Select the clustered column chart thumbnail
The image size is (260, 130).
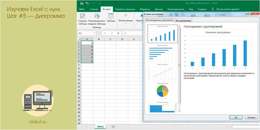click(x=163, y=34)
